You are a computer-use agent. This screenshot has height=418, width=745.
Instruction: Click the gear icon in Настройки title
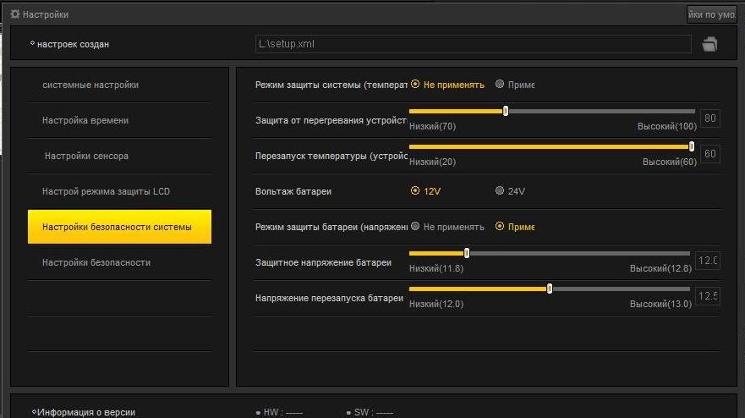coord(14,14)
